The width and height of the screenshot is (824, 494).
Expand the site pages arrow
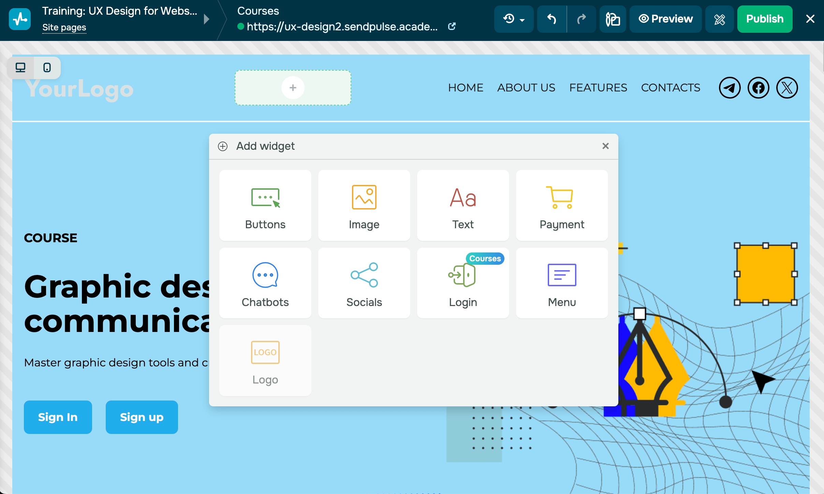pyautogui.click(x=206, y=19)
